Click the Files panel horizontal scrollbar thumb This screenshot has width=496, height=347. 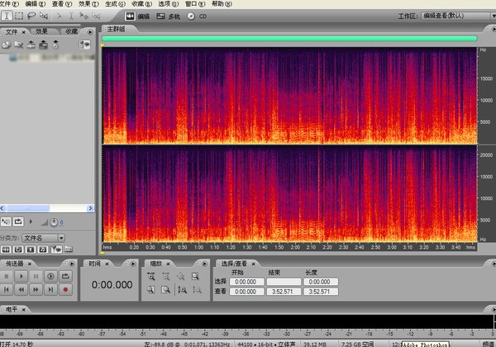coord(28,208)
